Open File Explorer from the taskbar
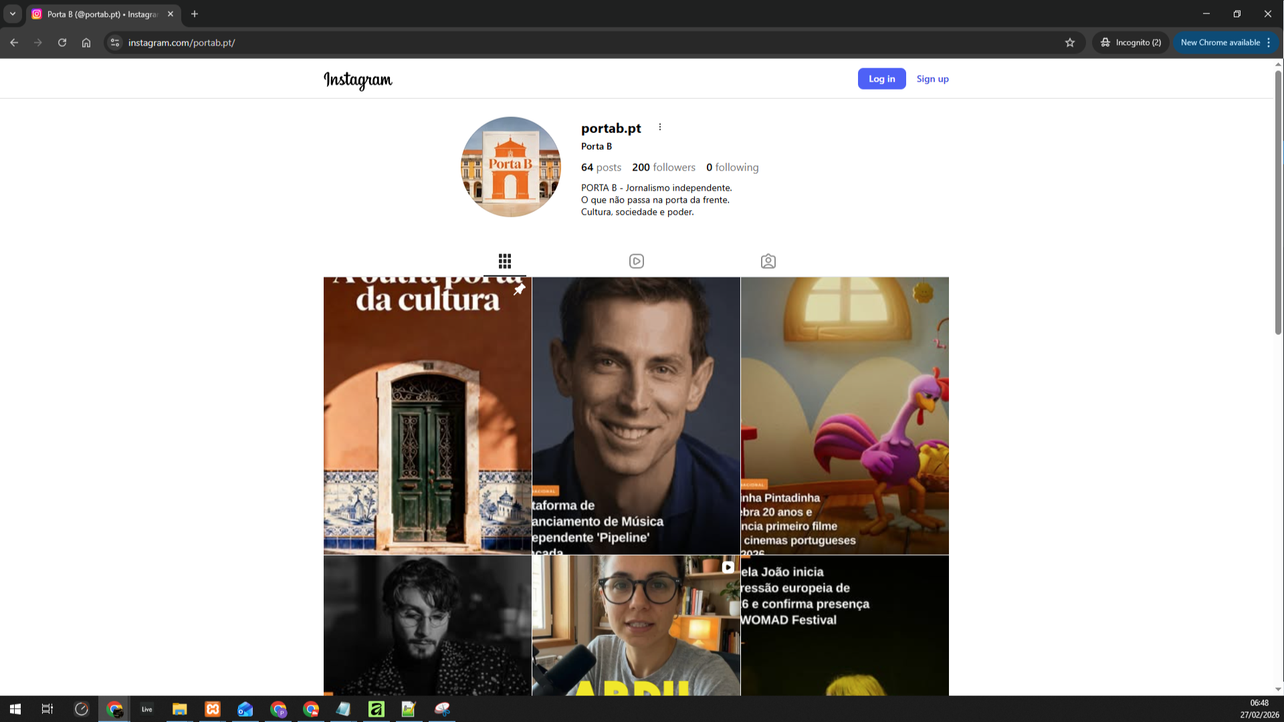Image resolution: width=1284 pixels, height=722 pixels. point(179,709)
